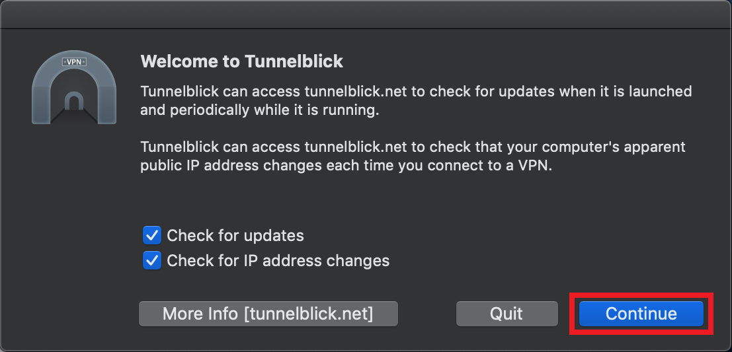The image size is (732, 352).
Task: Untick the Check for IP address changes box
Action: [x=151, y=261]
